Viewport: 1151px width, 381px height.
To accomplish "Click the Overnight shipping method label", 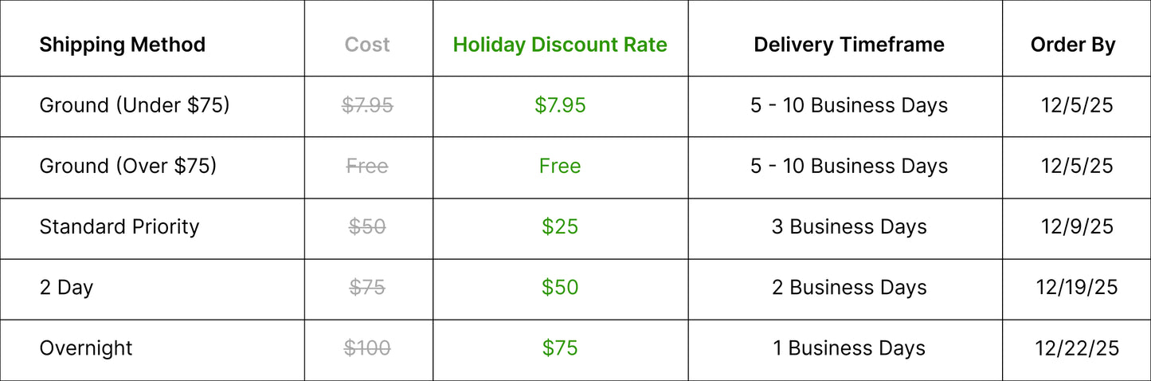I will (86, 348).
